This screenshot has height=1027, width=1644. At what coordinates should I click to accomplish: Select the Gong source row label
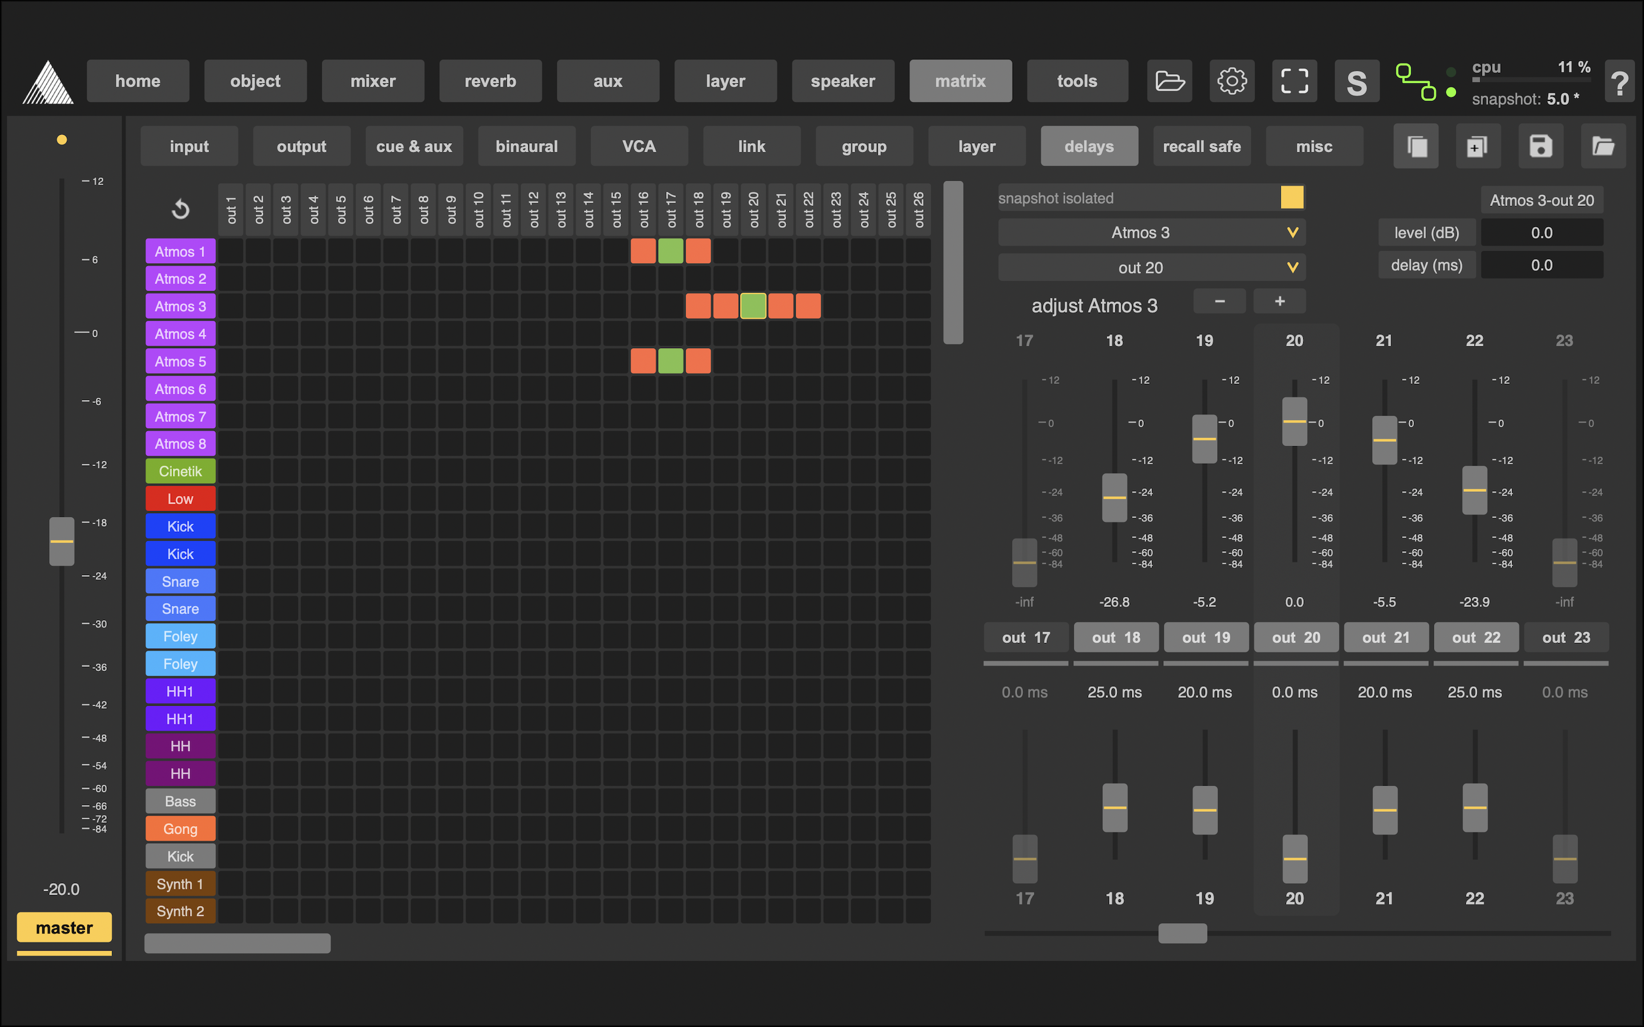pos(181,830)
